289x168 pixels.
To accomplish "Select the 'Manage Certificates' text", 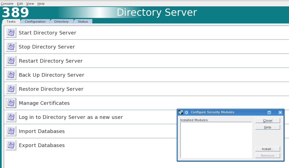I will coord(44,103).
